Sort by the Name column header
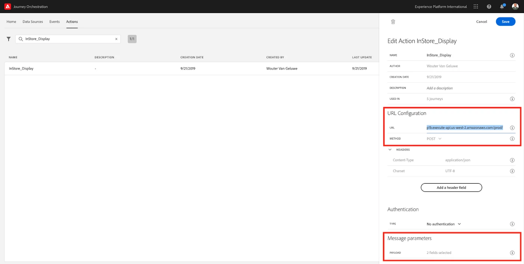The width and height of the screenshot is (524, 264). (13, 58)
